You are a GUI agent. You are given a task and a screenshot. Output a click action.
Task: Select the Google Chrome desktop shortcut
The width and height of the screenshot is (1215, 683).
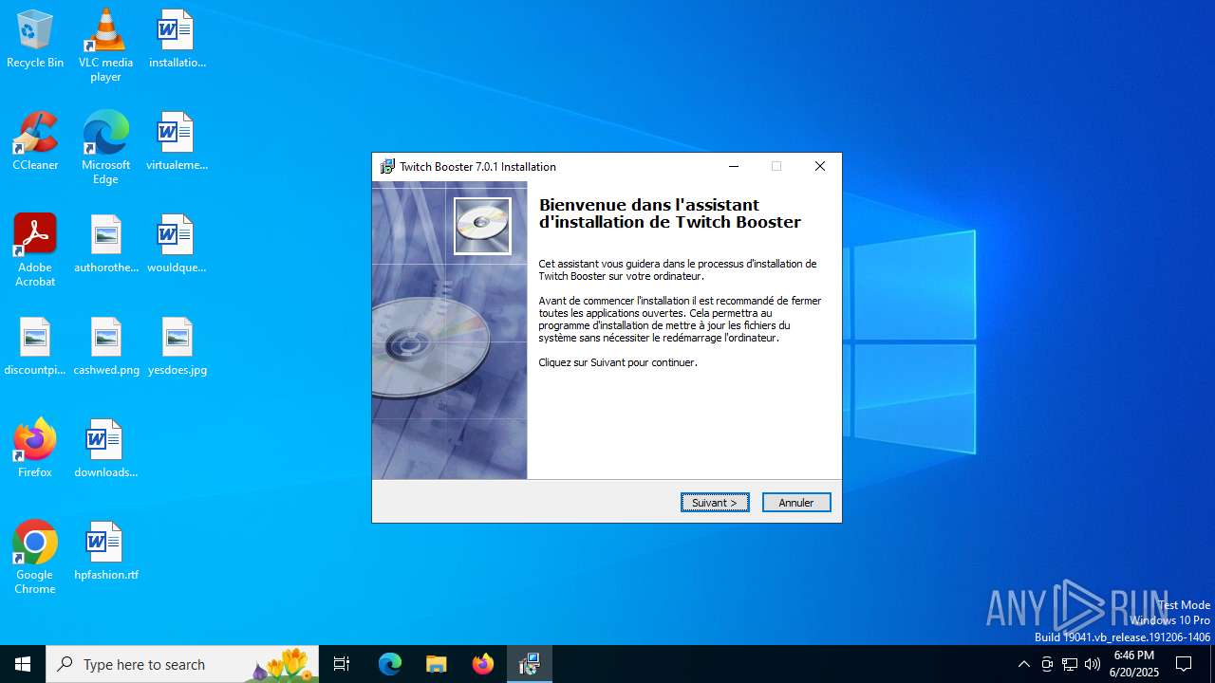pyautogui.click(x=35, y=558)
